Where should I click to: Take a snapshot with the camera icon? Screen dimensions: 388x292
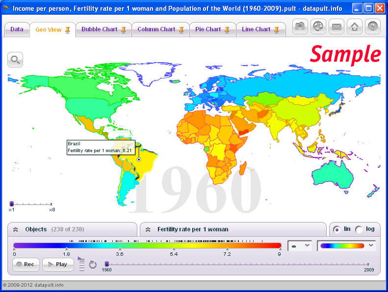tap(300, 26)
